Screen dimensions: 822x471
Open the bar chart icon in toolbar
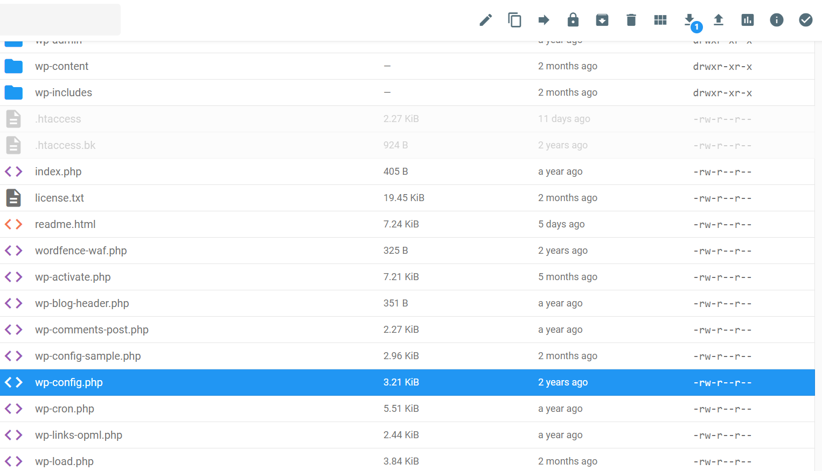click(748, 20)
